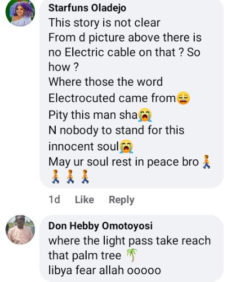229x282 pixels.
Task: Click "where the light pass take reach" text
Action: (130, 241)
